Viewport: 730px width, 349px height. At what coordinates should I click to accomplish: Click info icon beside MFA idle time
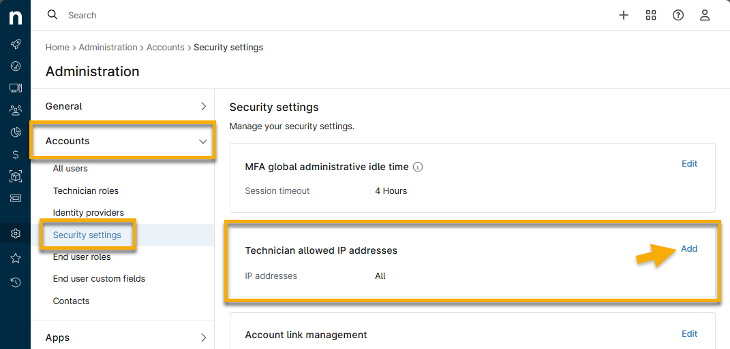(419, 167)
